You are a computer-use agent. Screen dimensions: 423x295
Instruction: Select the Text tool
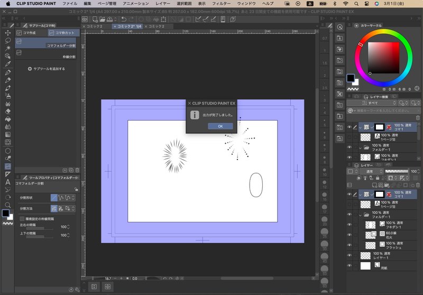pos(8,182)
